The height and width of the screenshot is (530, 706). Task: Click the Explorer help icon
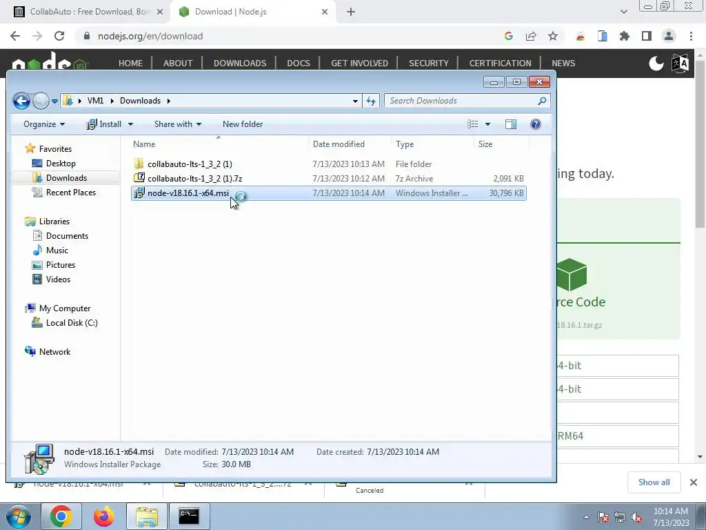[x=535, y=124]
